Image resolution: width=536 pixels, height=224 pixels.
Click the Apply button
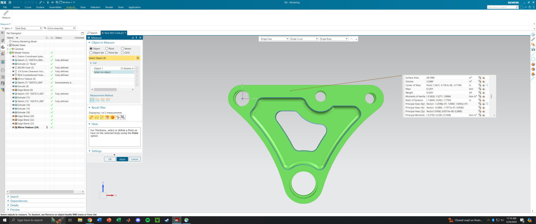coord(122,159)
